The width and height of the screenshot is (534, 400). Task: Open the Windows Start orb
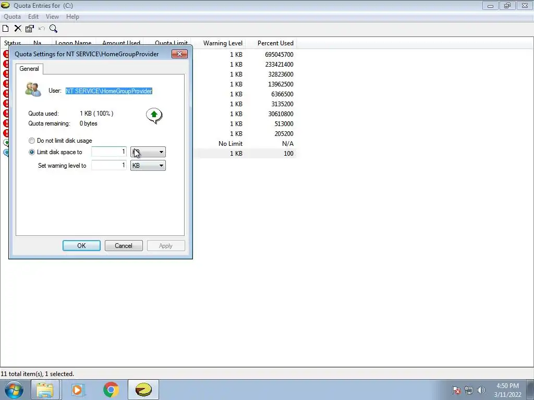14,390
